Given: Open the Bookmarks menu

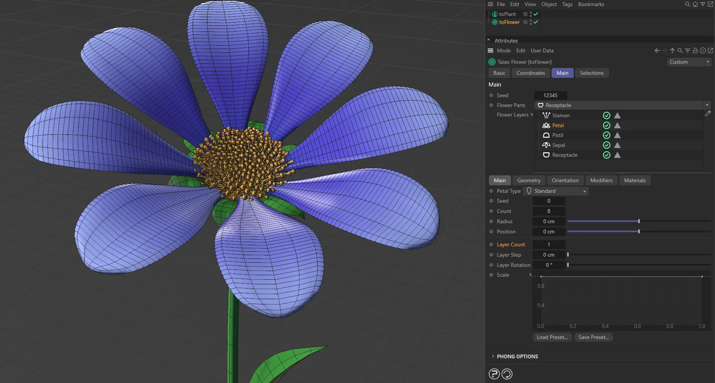Looking at the screenshot, I should click(590, 4).
